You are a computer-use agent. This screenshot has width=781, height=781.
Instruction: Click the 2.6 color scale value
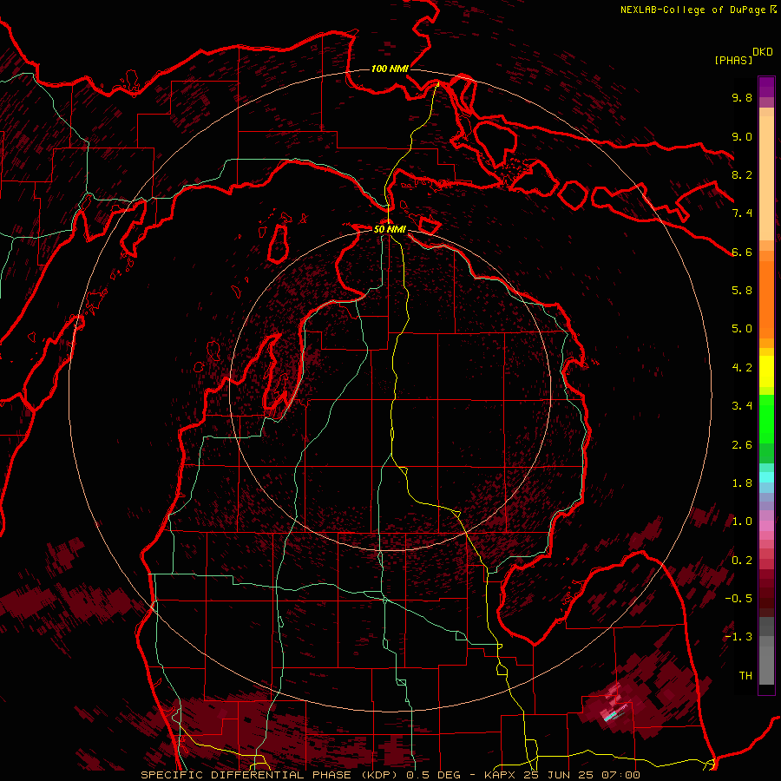tap(742, 445)
